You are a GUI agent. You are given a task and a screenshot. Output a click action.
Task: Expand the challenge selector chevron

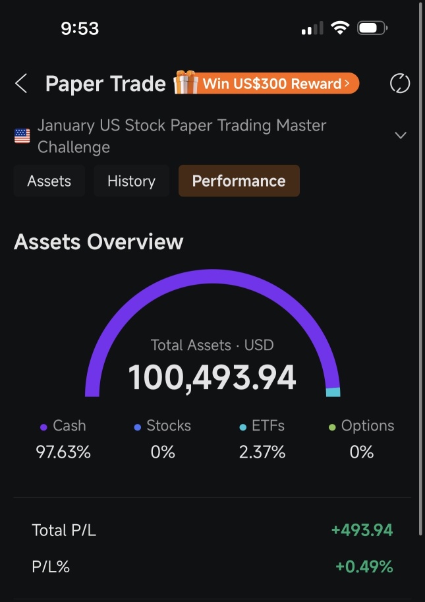coord(401,136)
